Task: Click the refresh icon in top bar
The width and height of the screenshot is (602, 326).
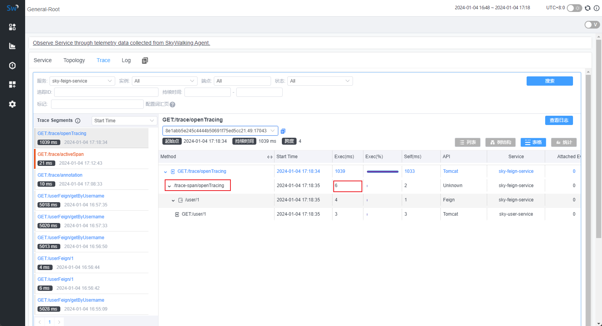Action: (x=588, y=8)
